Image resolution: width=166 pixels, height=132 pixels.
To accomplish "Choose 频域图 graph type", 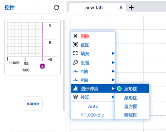I will 131,115.
